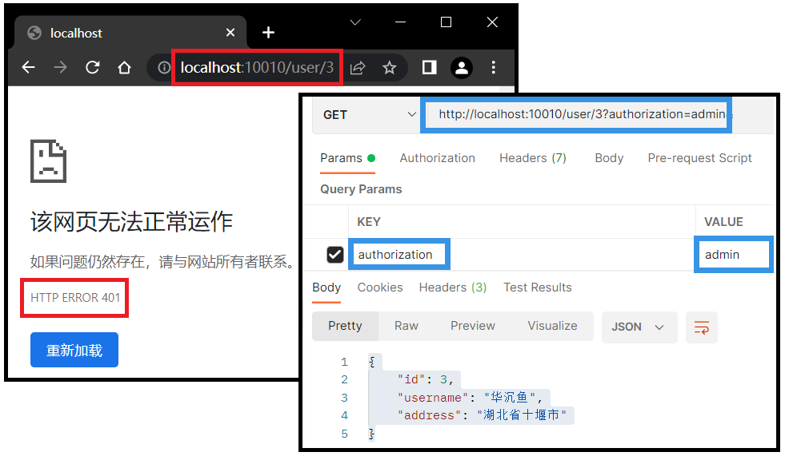Viewport: 785px width, 456px height.
Task: Click the VALUE column header
Action: tap(723, 222)
